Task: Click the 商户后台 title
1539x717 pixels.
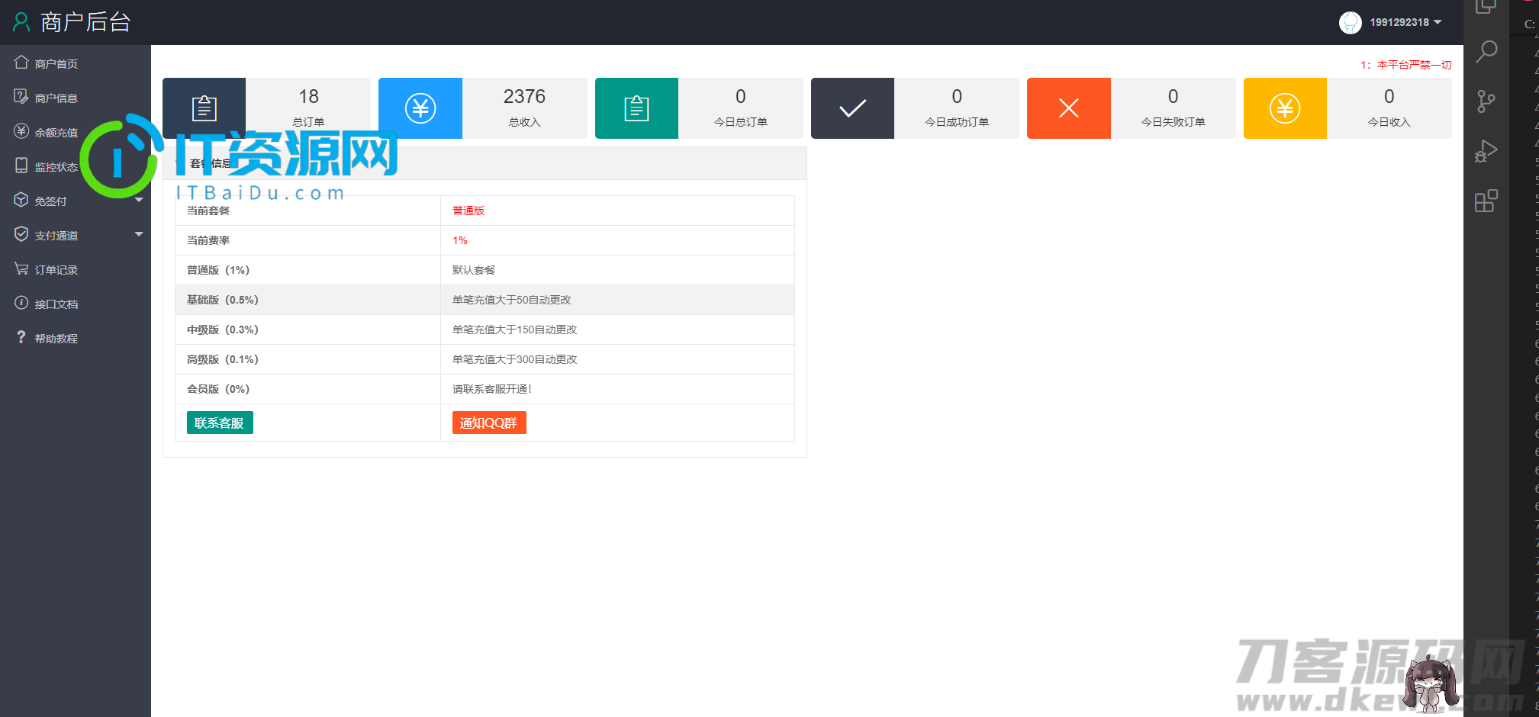Action: (85, 22)
